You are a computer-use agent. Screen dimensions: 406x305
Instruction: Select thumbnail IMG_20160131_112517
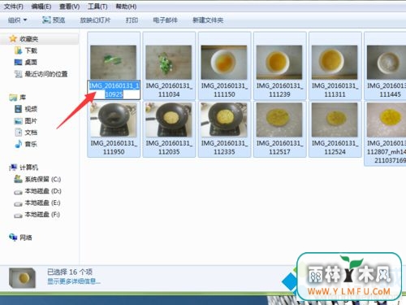pos(279,120)
